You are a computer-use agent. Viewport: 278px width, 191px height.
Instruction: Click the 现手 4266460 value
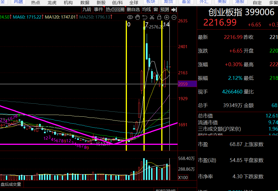(x=232, y=92)
